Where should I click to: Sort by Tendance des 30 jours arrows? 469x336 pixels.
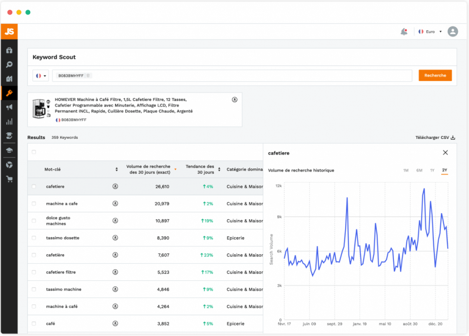pyautogui.click(x=219, y=169)
